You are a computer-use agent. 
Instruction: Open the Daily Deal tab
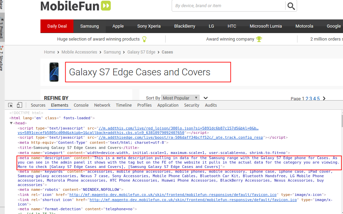coord(57,26)
